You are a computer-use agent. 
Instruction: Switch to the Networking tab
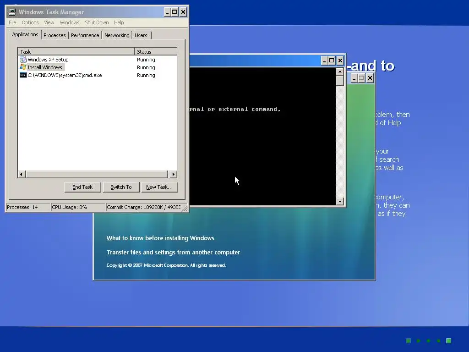pos(117,35)
